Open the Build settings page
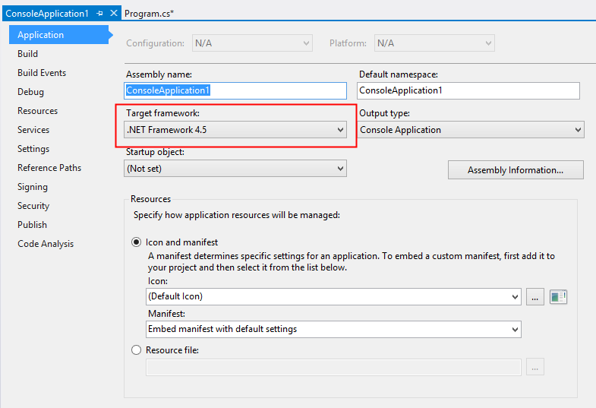596x408 pixels. point(28,54)
